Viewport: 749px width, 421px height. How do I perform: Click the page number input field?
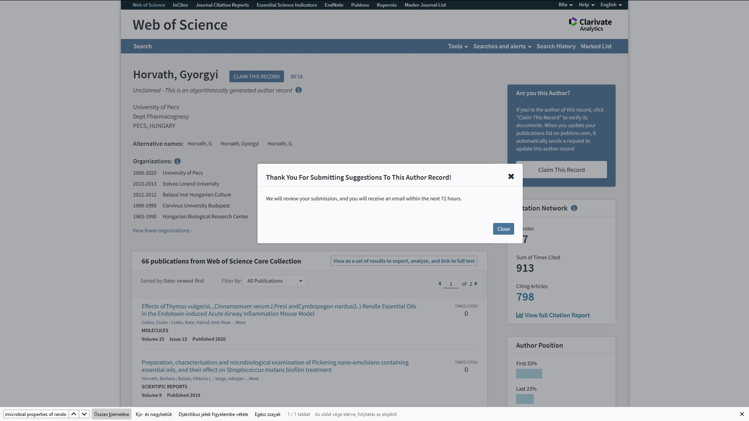[x=451, y=284]
